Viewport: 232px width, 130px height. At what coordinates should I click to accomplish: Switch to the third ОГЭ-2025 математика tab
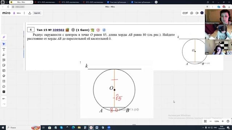point(93,2)
